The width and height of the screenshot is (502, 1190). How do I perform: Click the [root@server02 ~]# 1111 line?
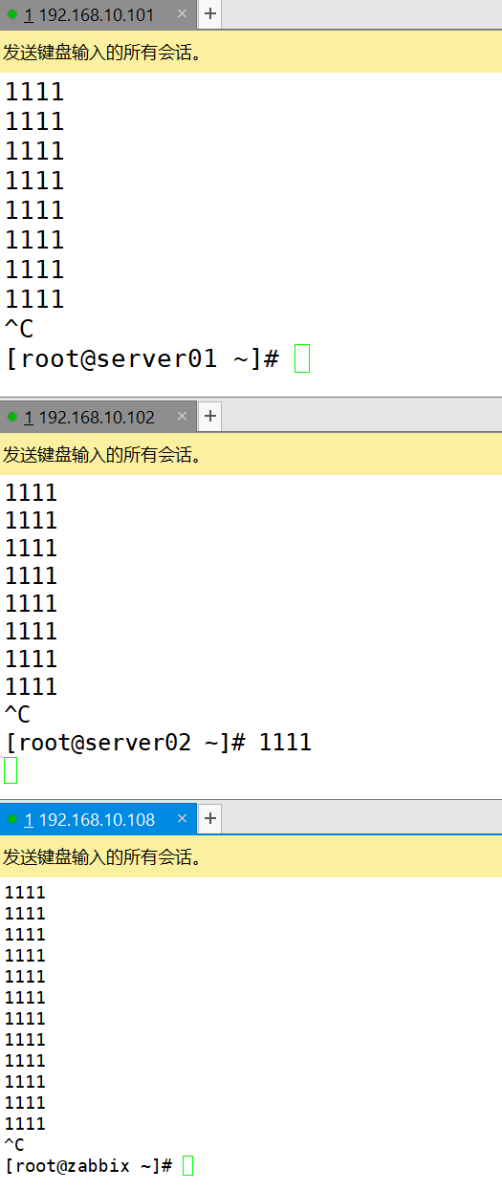159,743
